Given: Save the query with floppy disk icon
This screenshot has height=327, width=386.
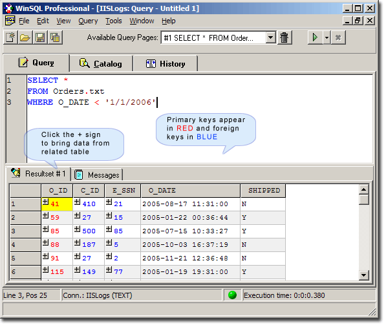Looking at the screenshot, I should pyautogui.click(x=40, y=37).
